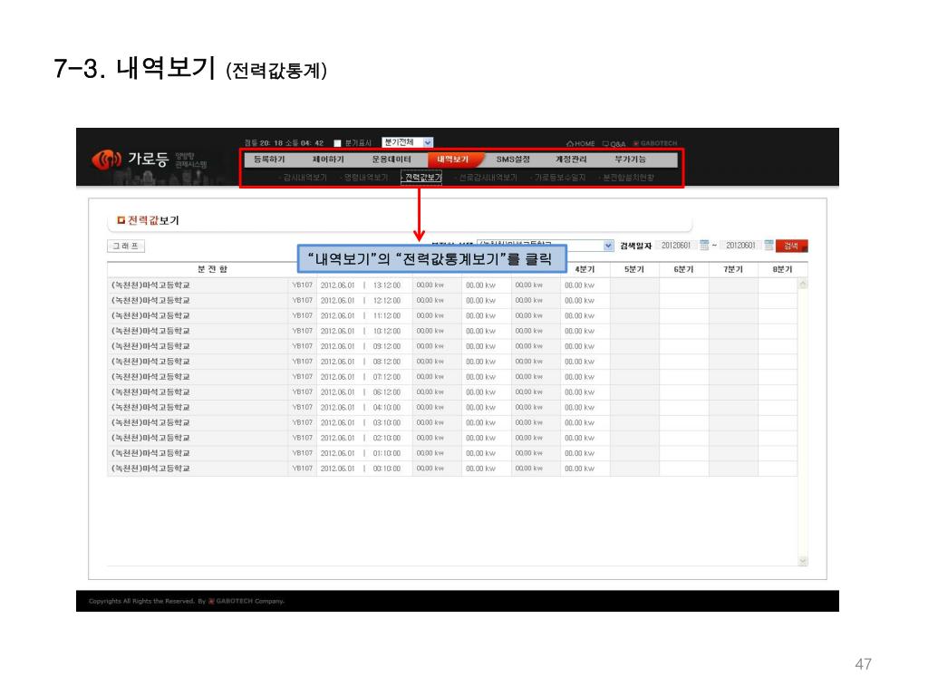Expand the 분전함 selection combo box
The height and width of the screenshot is (696, 928).
coord(545,246)
